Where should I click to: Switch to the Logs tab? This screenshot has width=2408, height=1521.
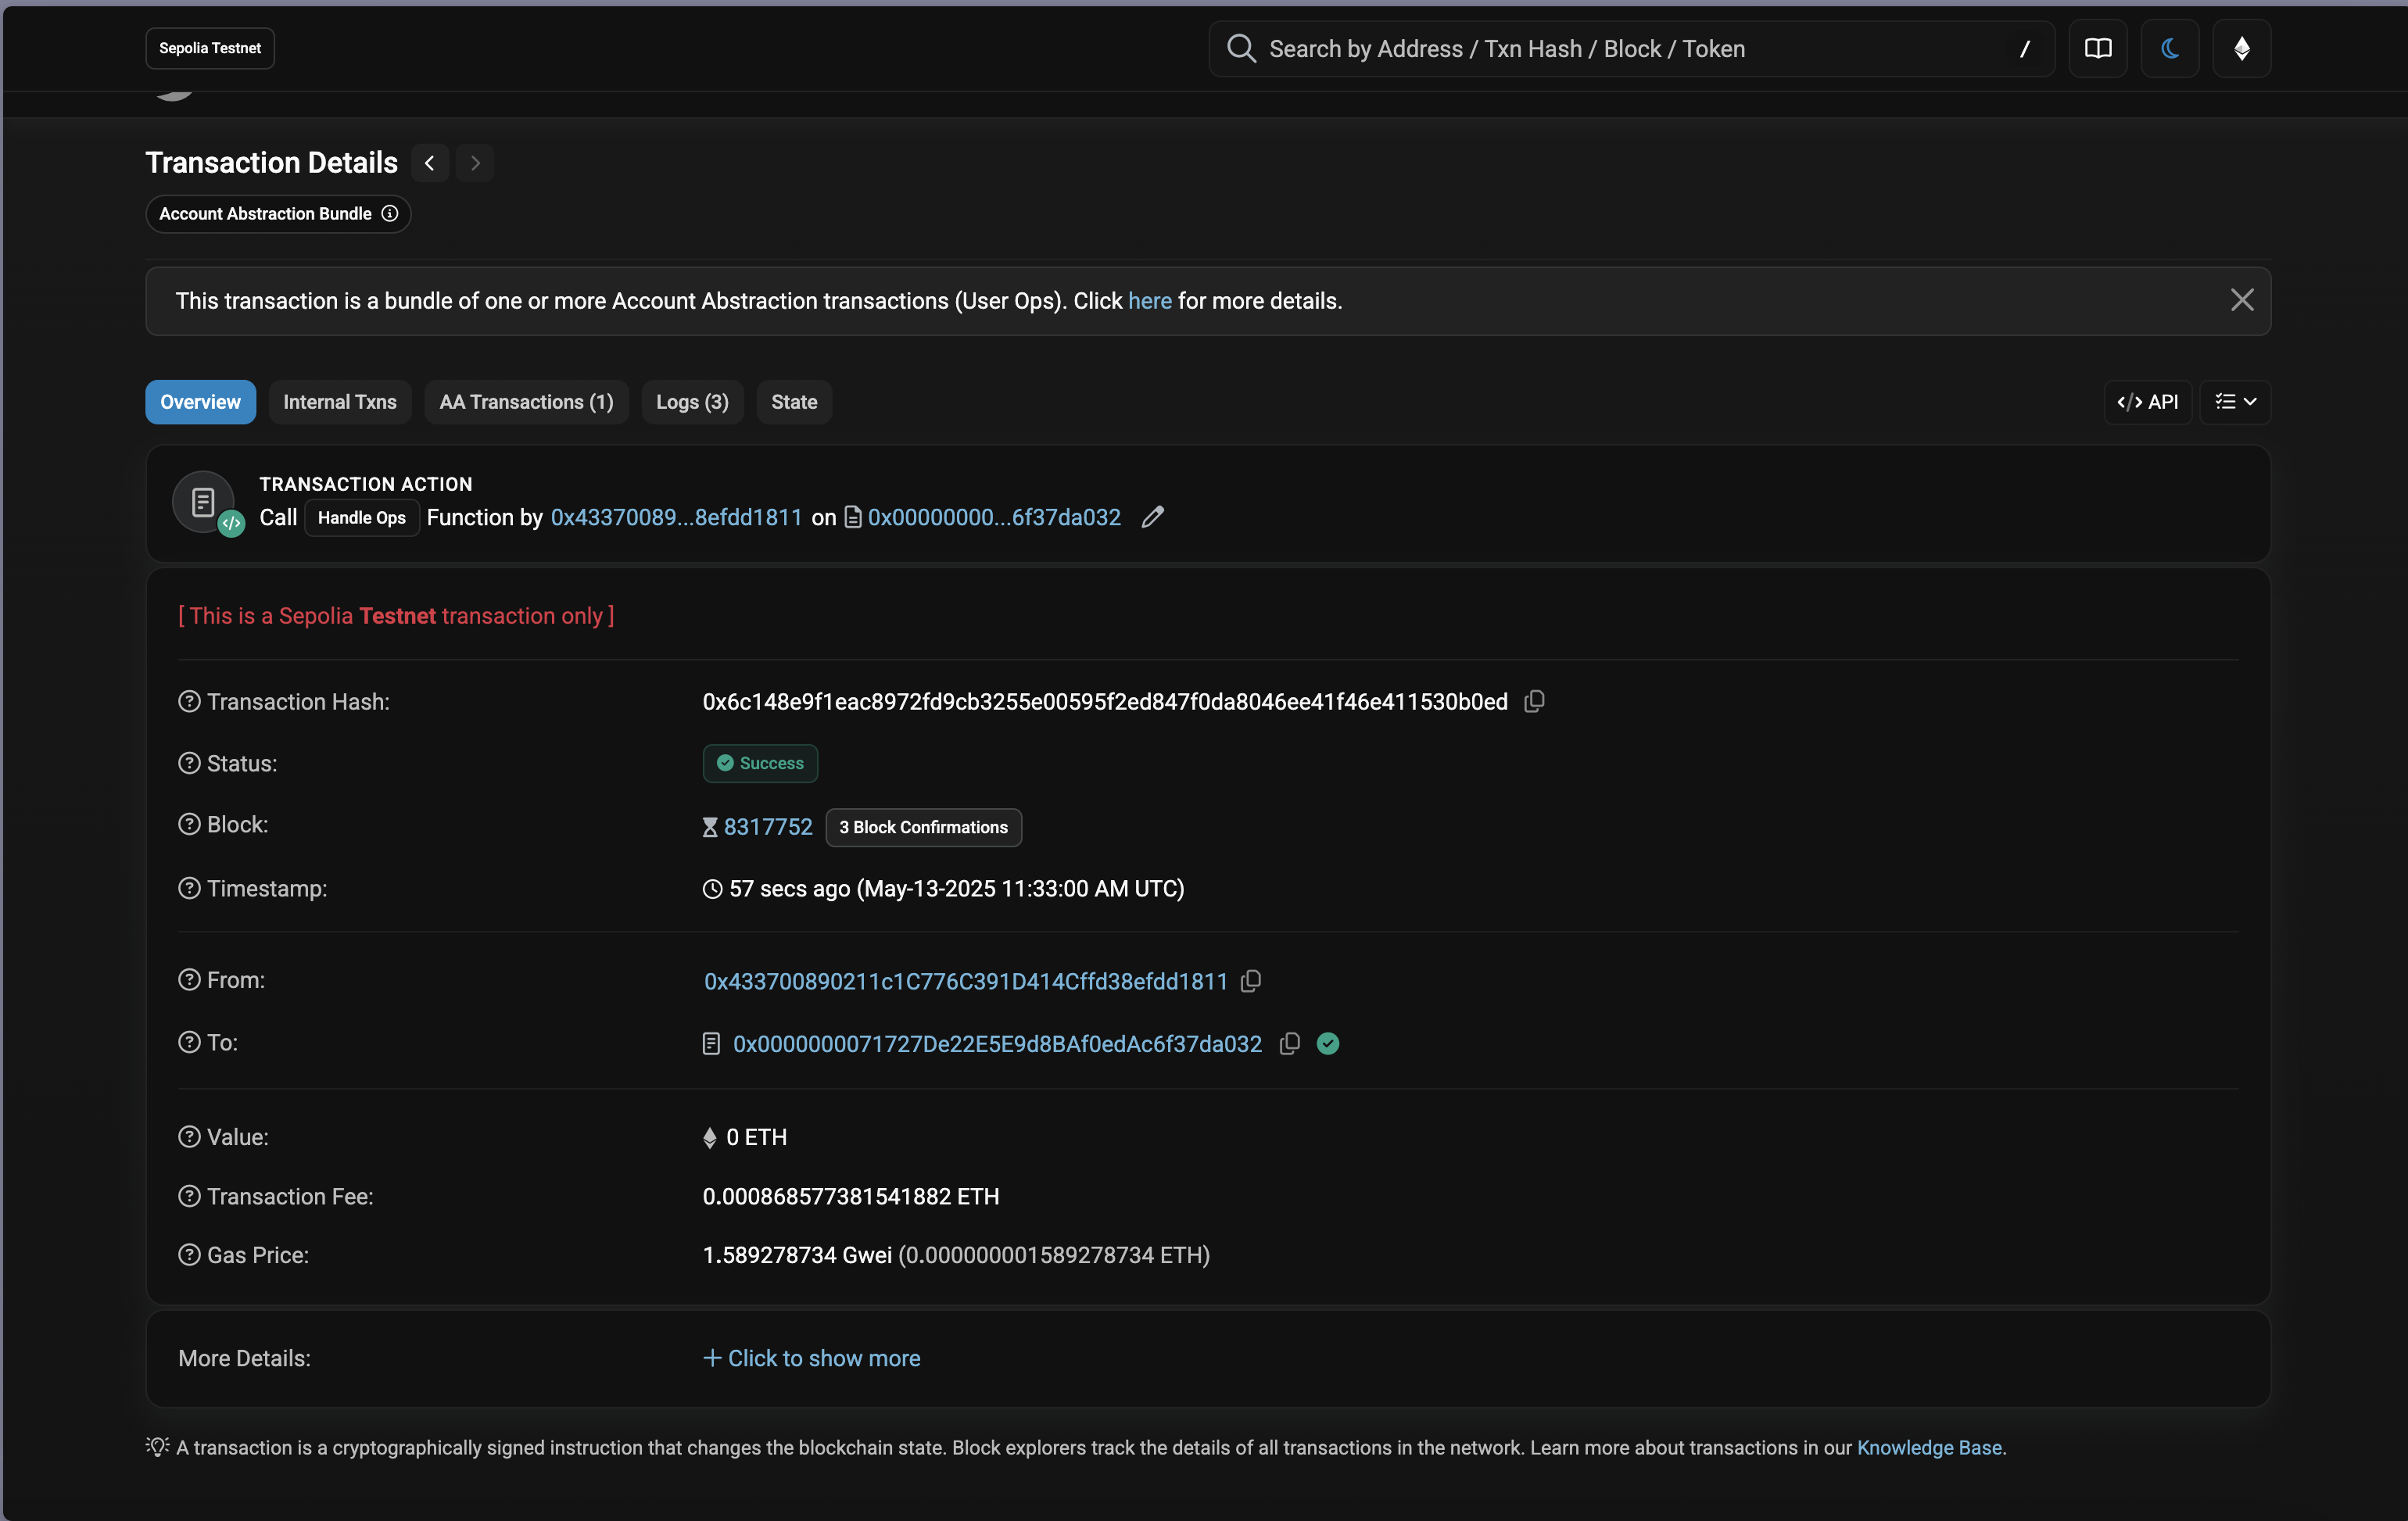pos(692,402)
